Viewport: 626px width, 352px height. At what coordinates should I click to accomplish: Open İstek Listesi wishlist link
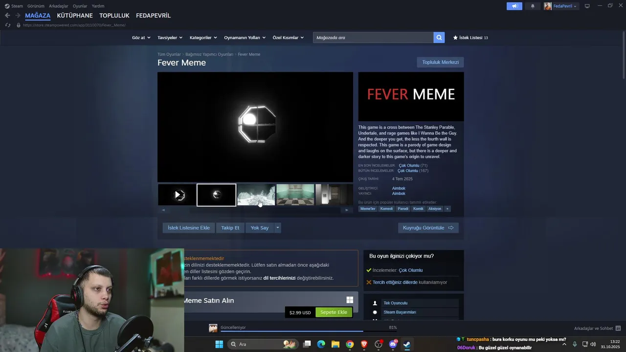pyautogui.click(x=470, y=38)
